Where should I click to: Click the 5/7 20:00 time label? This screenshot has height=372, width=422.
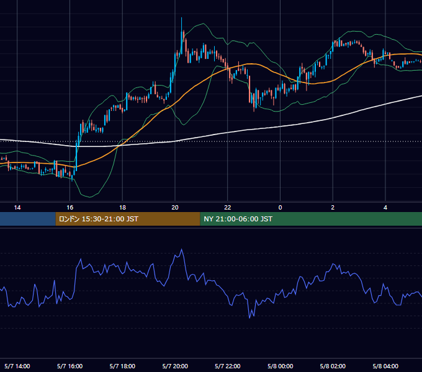pyautogui.click(x=175, y=366)
